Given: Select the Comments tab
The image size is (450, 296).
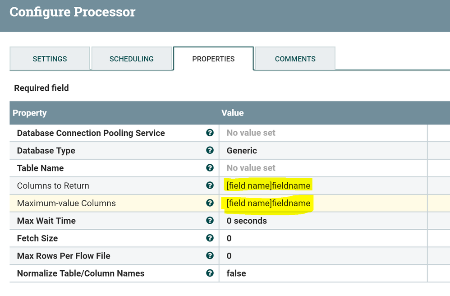Looking at the screenshot, I should click(295, 59).
